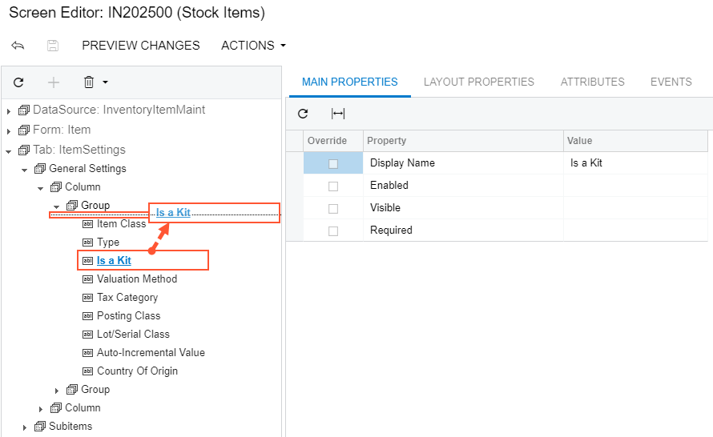Refresh the control tree panel
The height and width of the screenshot is (437, 713).
coord(18,82)
